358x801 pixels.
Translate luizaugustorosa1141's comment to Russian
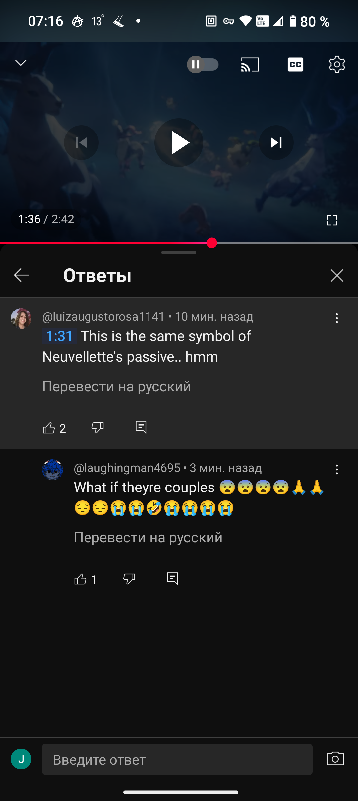pyautogui.click(x=117, y=386)
